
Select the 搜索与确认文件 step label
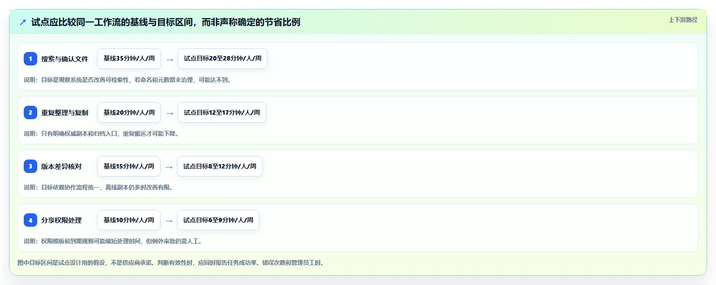tap(65, 59)
